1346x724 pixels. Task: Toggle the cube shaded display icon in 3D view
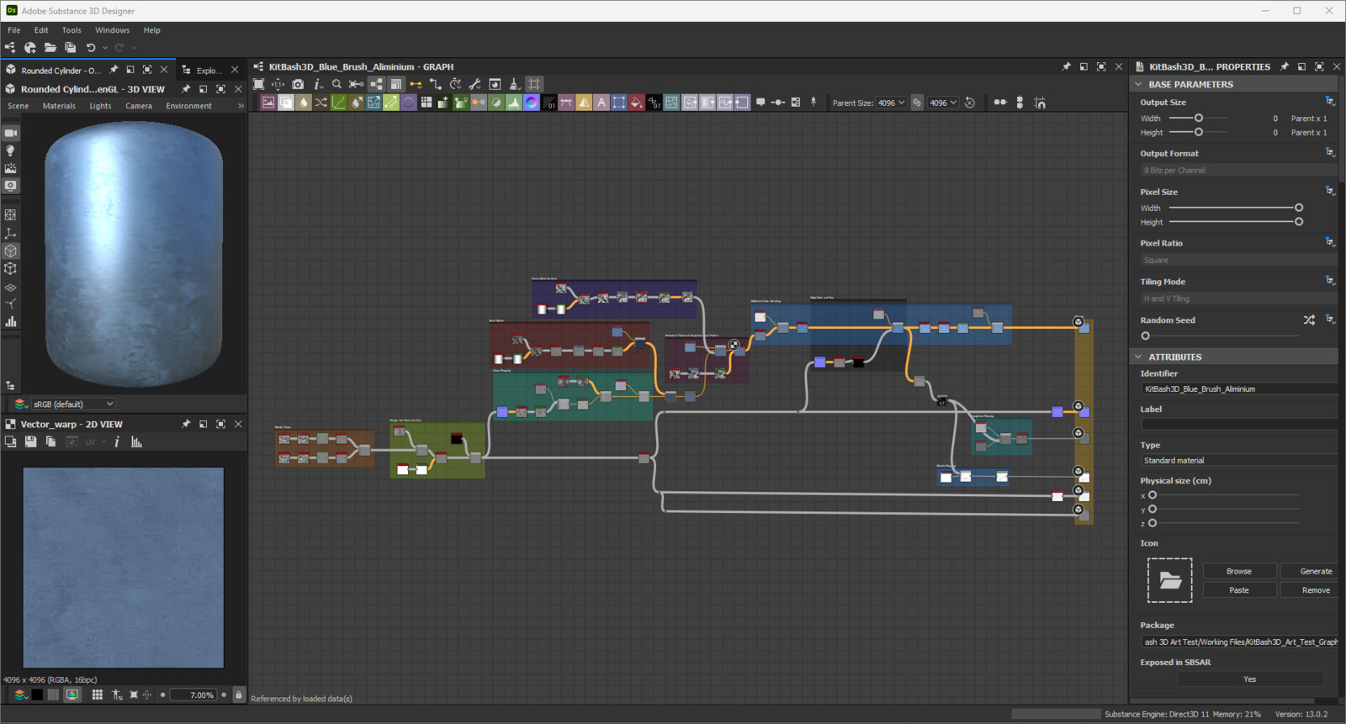tap(11, 251)
